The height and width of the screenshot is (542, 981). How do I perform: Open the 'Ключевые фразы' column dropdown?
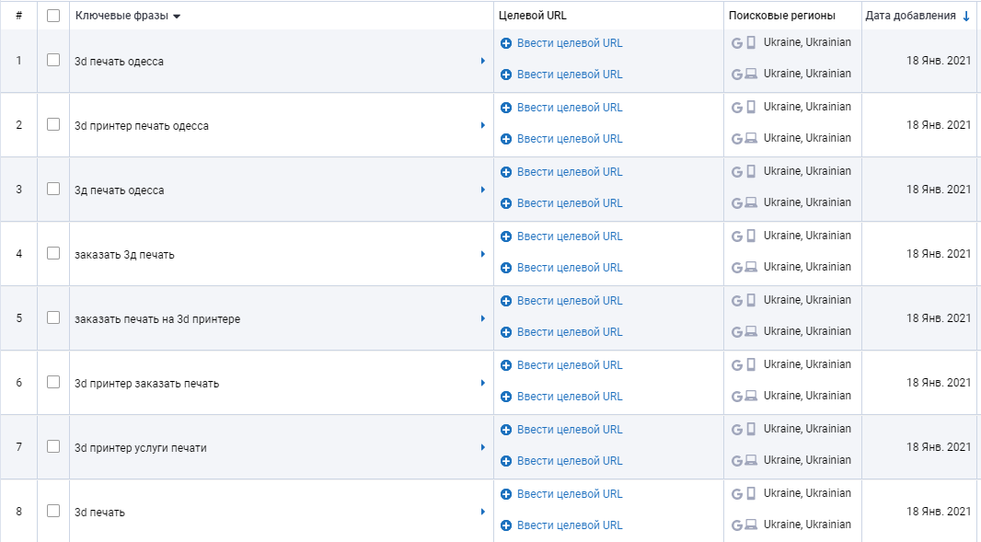click(177, 17)
